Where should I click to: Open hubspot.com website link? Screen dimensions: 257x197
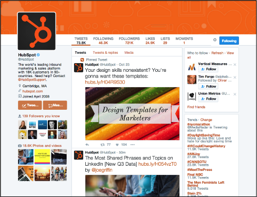pyautogui.click(x=32, y=91)
